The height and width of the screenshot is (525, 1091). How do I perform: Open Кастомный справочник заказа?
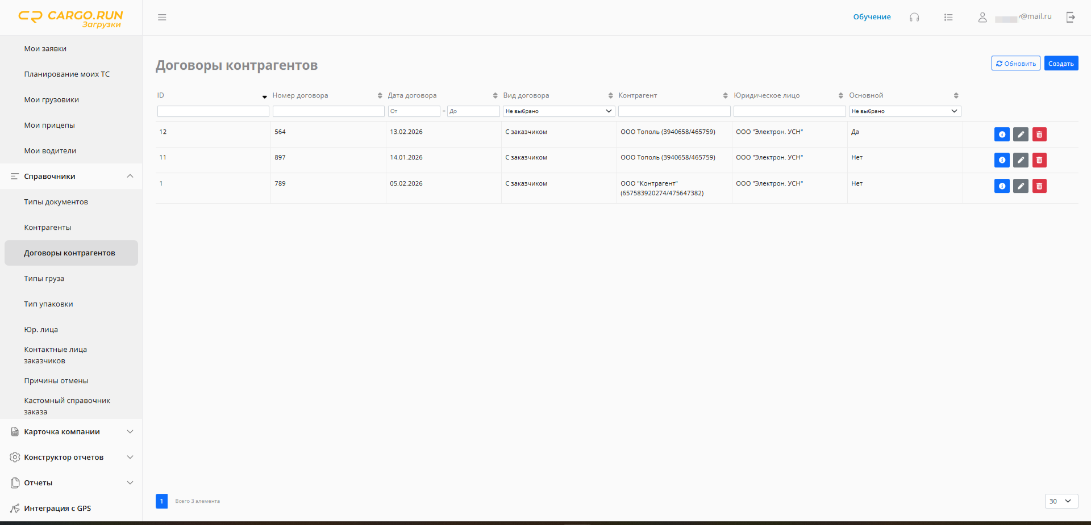point(67,406)
